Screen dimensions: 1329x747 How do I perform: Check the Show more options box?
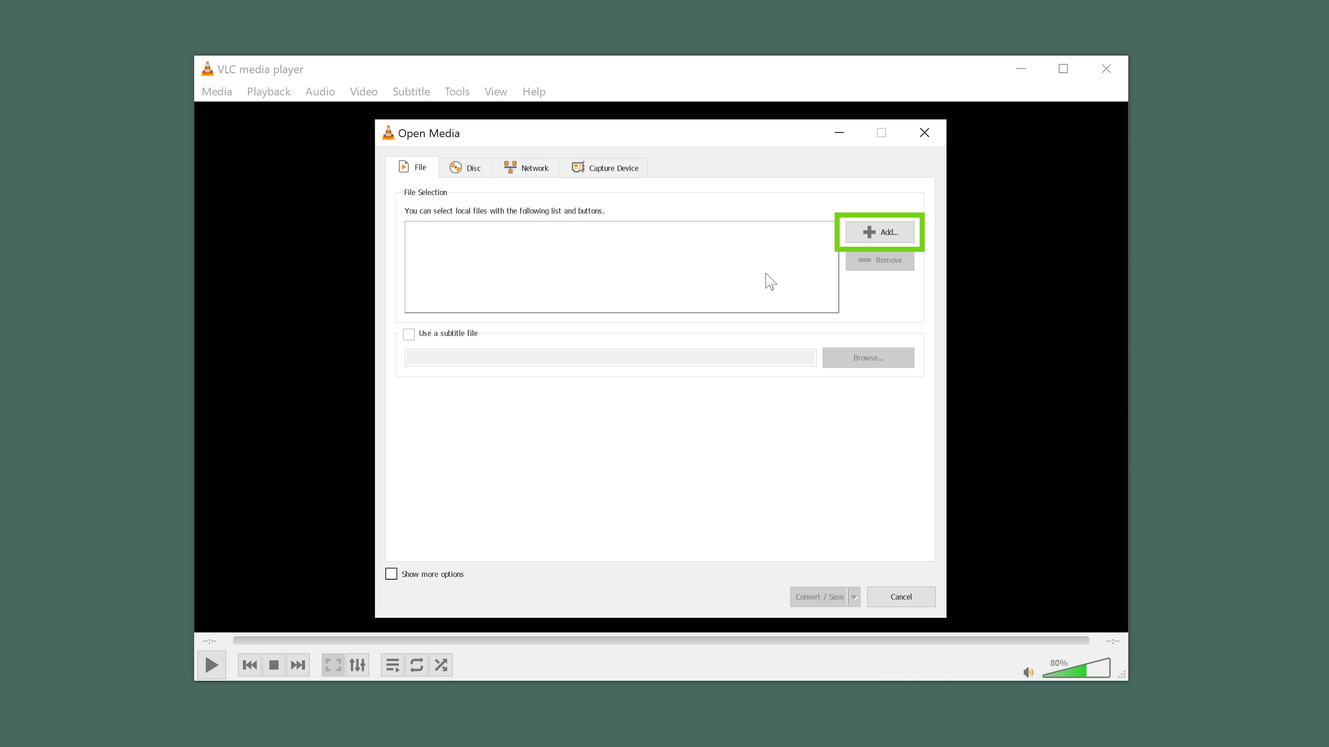pos(391,574)
